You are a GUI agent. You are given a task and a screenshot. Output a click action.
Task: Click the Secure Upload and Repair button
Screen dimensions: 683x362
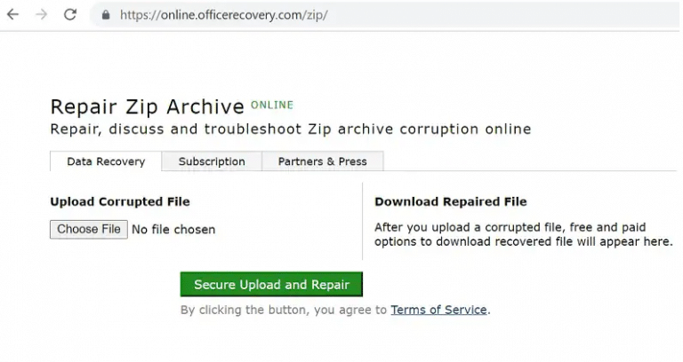click(x=271, y=285)
